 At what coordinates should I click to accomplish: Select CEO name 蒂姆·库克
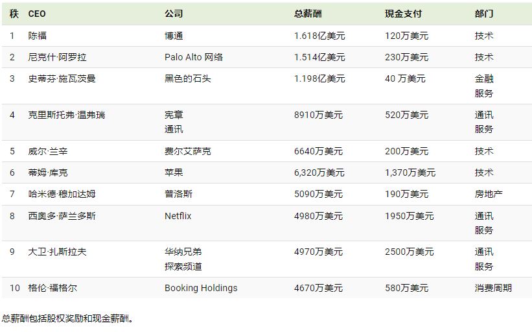click(48, 172)
